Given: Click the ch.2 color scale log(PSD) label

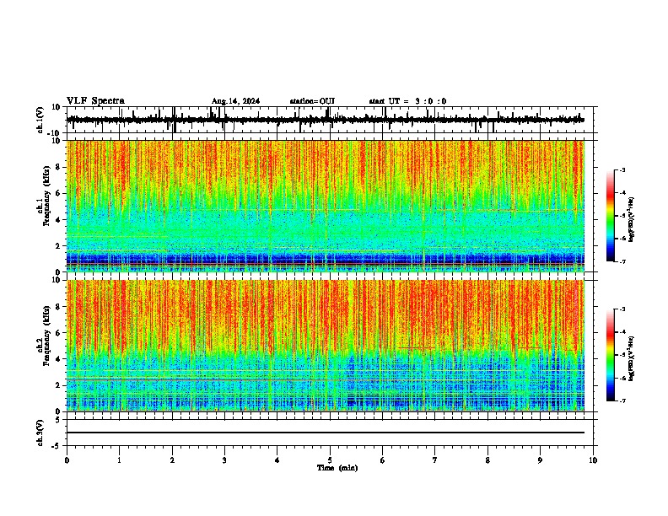Looking at the screenshot, I should pyautogui.click(x=632, y=359).
